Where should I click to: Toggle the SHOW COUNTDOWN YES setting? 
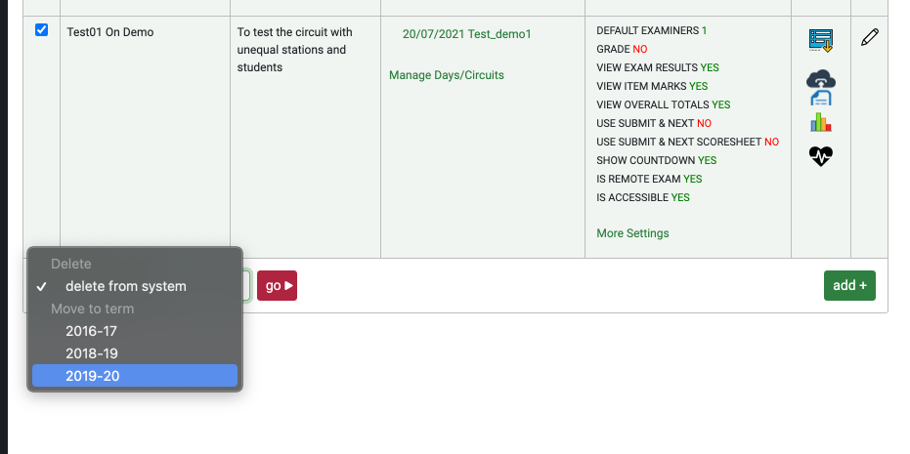[x=707, y=160]
